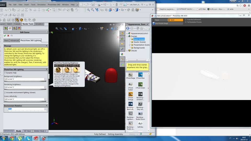Select the Studio Scenes folder

pos(139,42)
